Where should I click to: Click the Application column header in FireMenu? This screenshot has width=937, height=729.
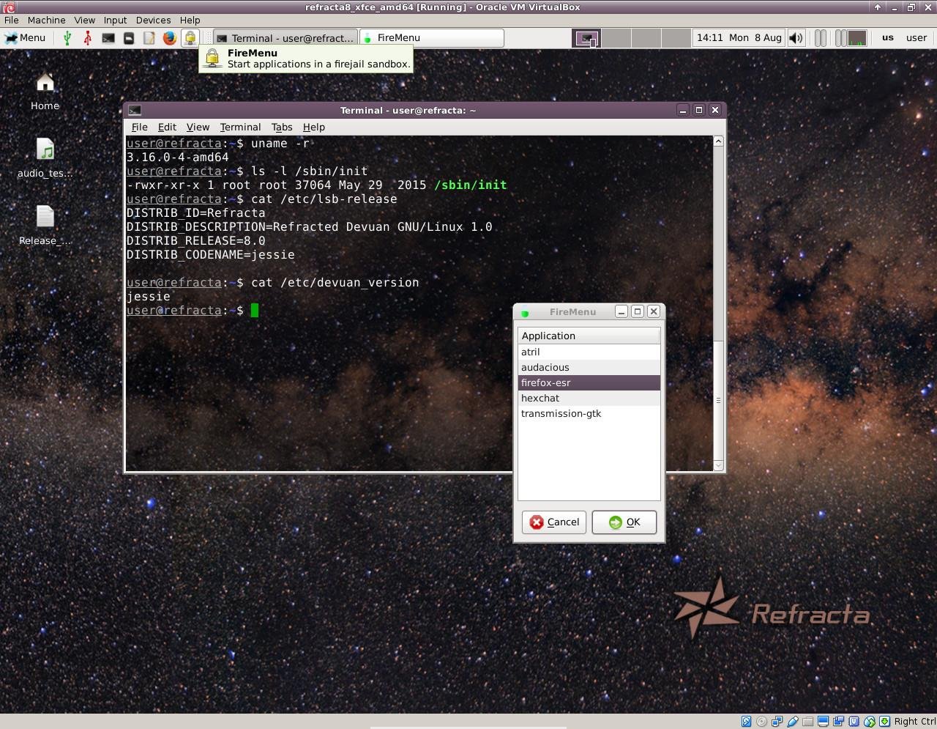589,336
